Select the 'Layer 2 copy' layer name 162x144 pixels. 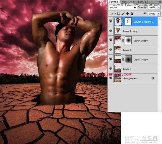point(140,41)
